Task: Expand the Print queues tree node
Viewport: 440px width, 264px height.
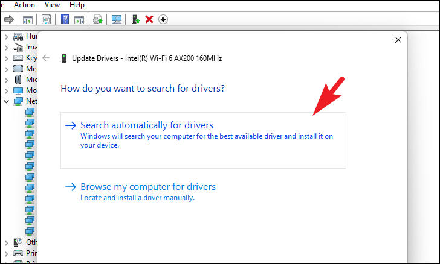Action: click(7, 253)
